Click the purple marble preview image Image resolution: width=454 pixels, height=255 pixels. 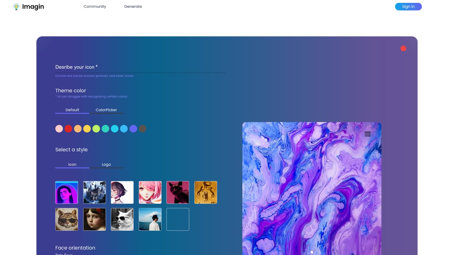(x=312, y=188)
